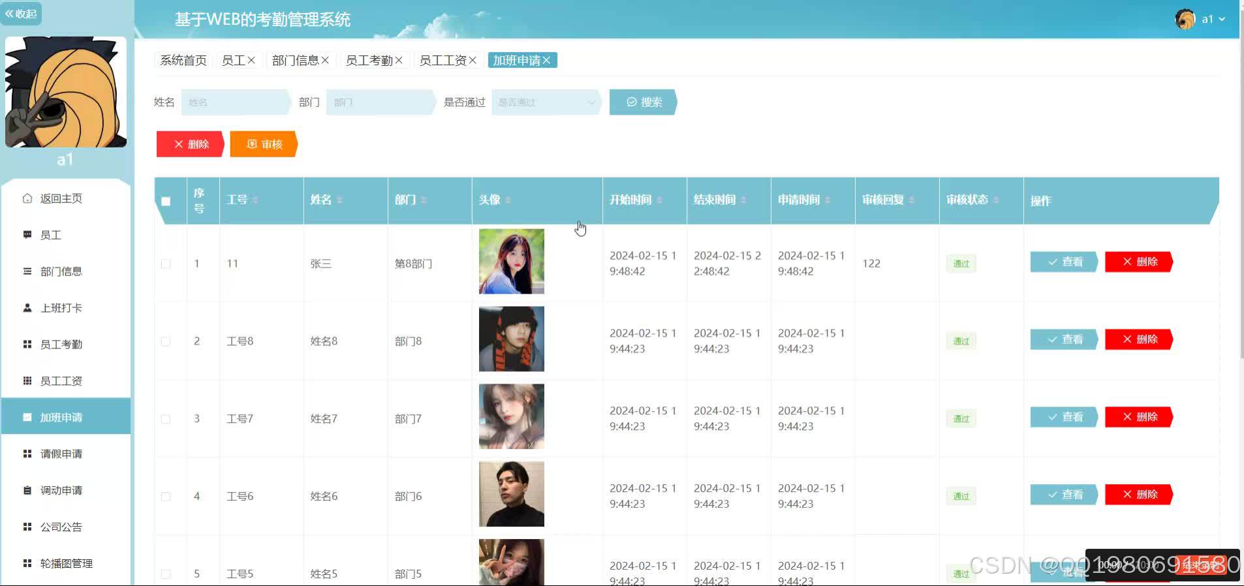Sort table by 审核状态 column arrows
Viewport: 1244px width, 586px height.
point(996,200)
